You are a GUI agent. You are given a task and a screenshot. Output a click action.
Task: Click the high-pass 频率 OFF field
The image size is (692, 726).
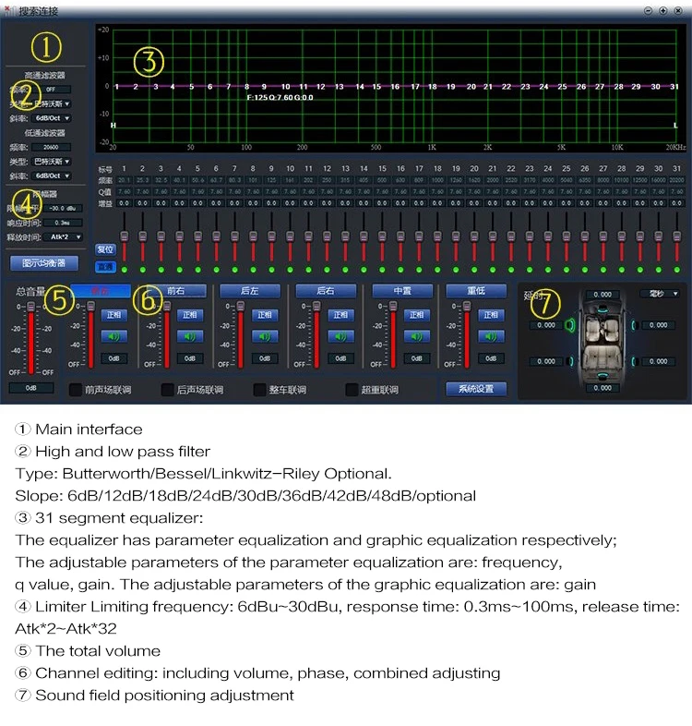tap(51, 90)
